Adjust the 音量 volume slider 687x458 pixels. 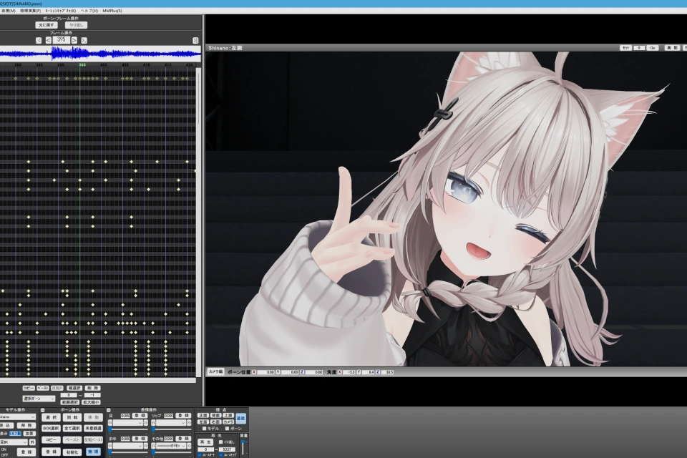click(x=243, y=447)
